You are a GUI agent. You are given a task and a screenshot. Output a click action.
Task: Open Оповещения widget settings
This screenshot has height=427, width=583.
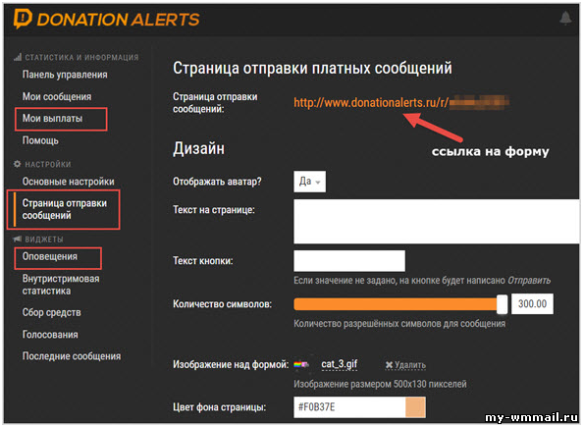(50, 256)
